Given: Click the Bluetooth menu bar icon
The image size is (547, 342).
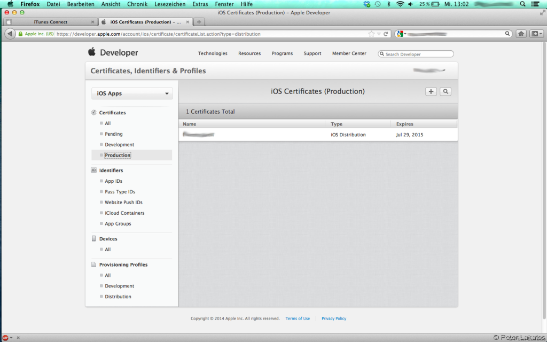Looking at the screenshot, I should click(389, 4).
